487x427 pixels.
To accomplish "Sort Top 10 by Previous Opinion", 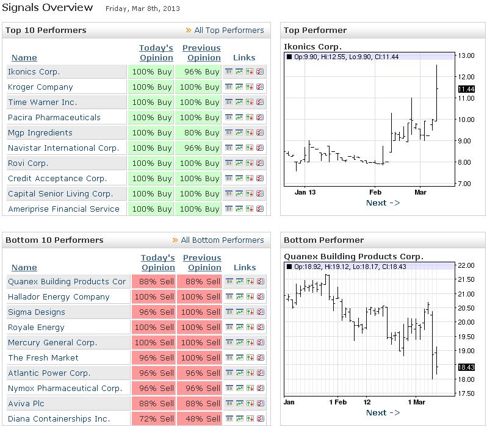I will coord(202,53).
